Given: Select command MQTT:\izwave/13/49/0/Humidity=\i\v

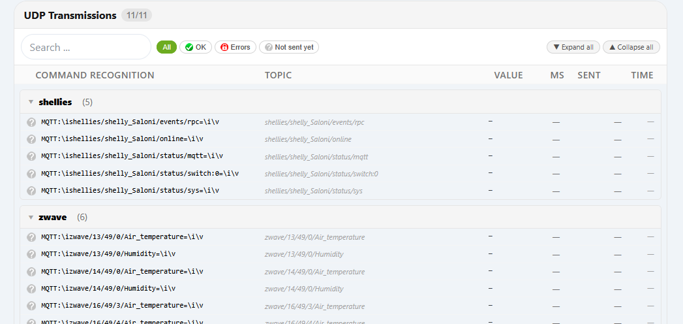Looking at the screenshot, I should [108, 254].
